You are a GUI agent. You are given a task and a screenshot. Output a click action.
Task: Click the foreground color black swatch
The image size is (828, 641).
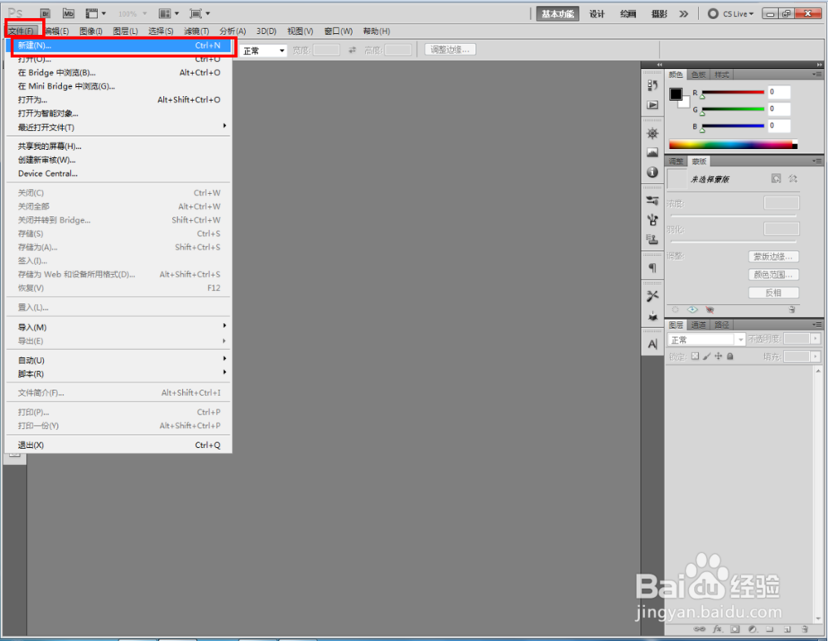click(x=676, y=94)
